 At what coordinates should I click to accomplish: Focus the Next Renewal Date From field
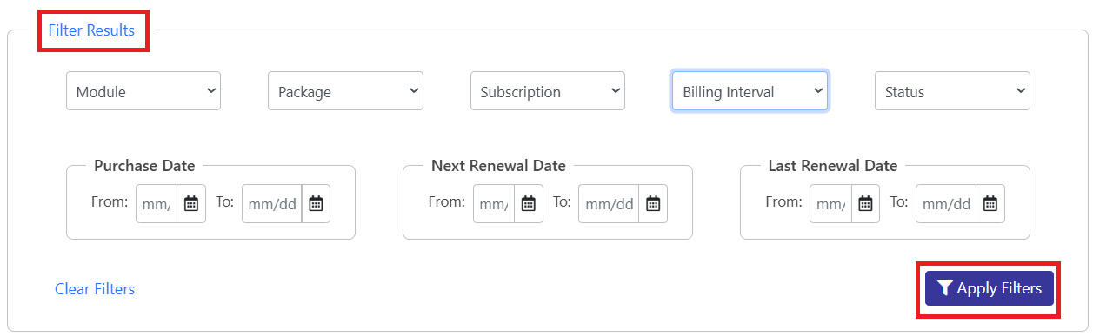494,203
